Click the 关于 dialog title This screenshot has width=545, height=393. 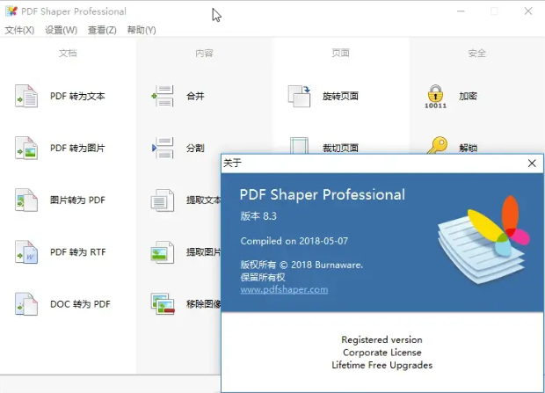(233, 163)
